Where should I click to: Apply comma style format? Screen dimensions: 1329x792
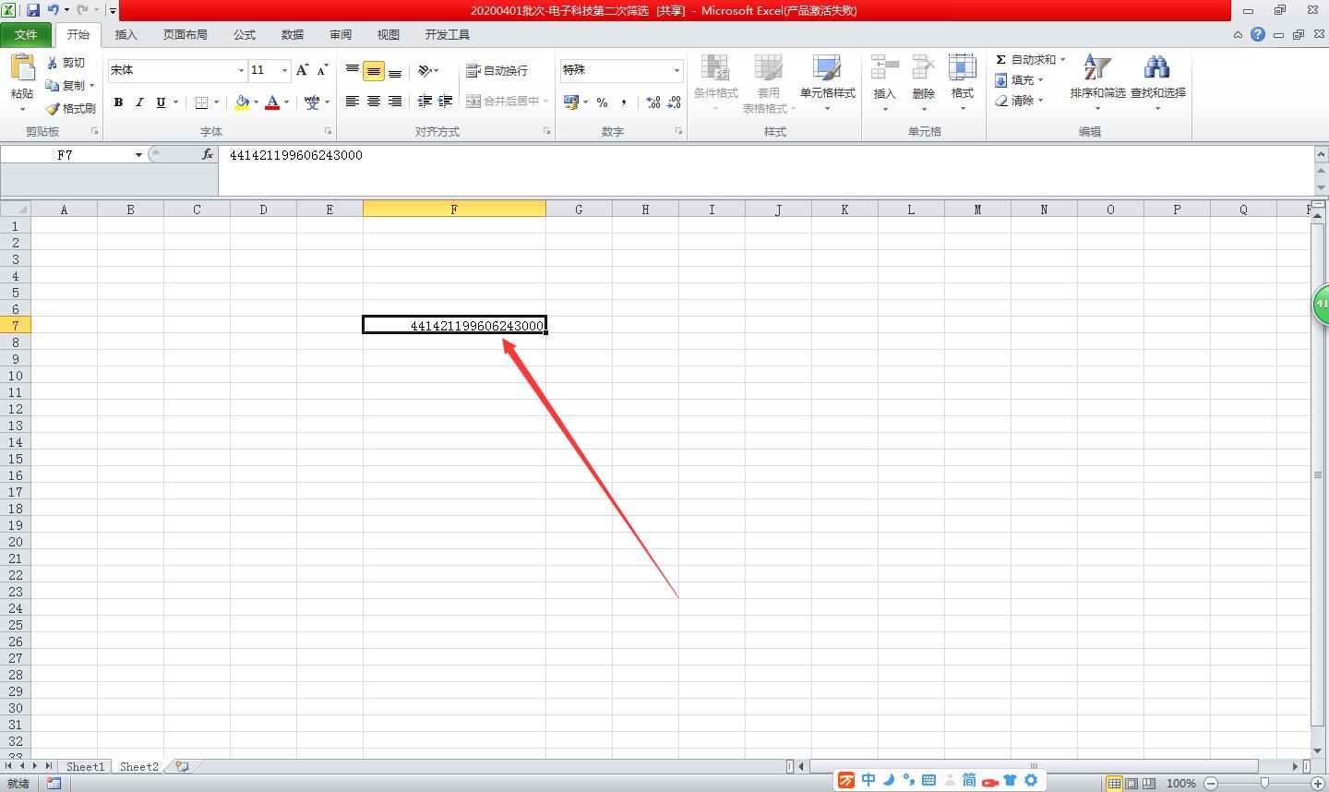click(624, 102)
